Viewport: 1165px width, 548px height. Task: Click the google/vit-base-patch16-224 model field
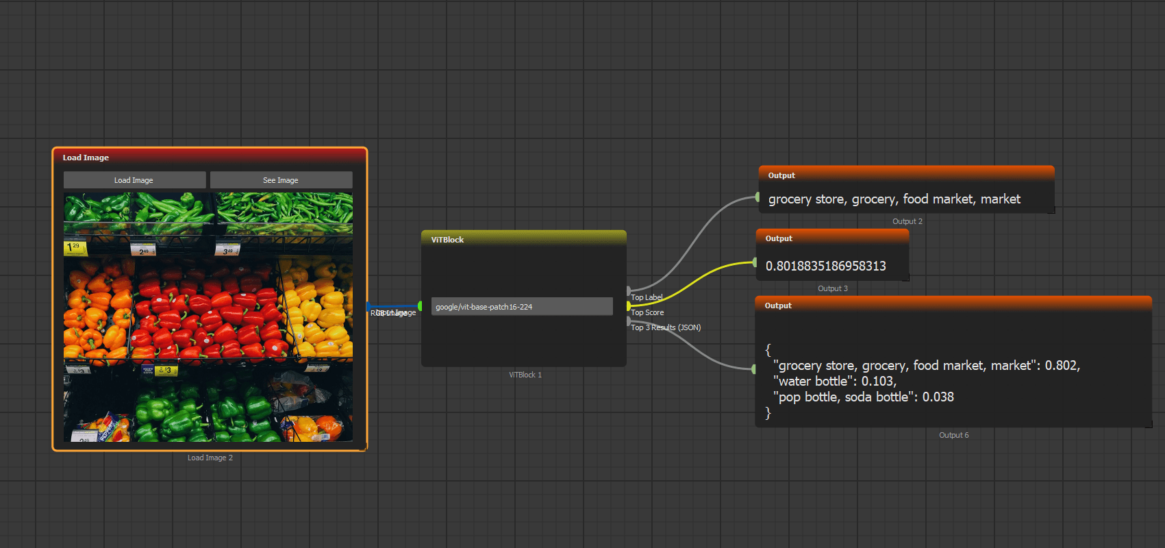pos(521,307)
